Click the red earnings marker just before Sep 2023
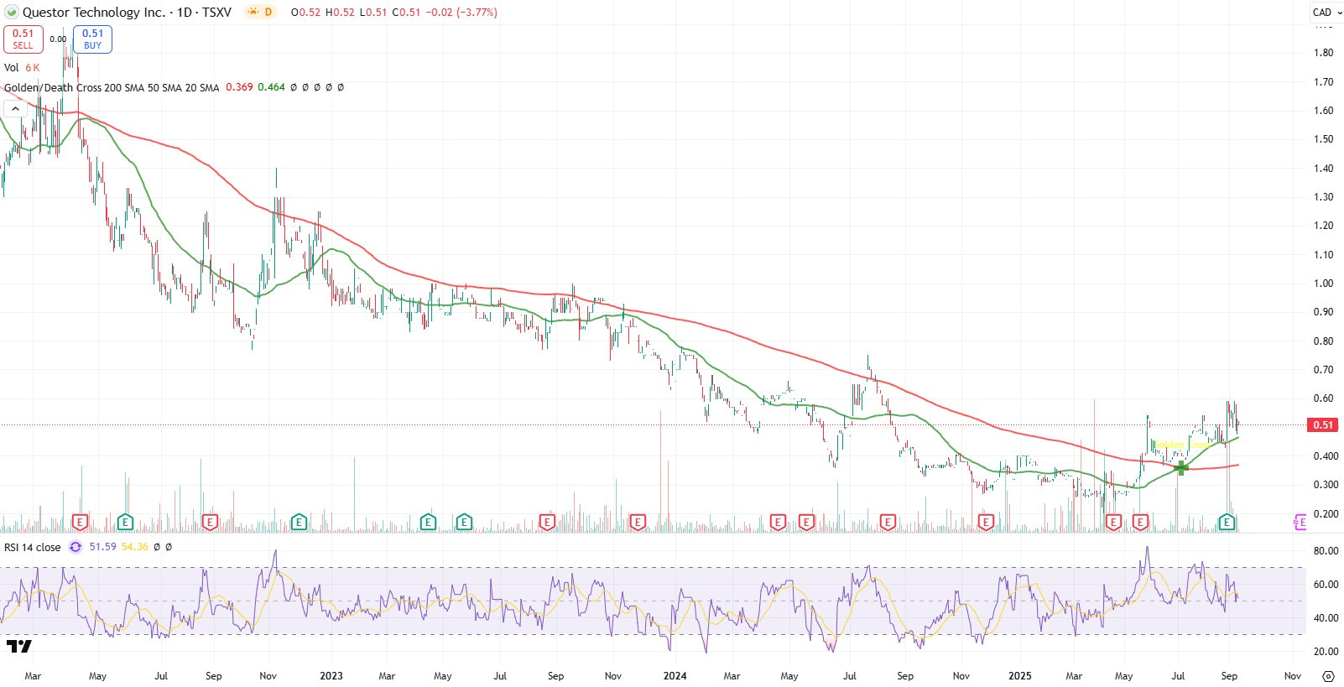This screenshot has height=687, width=1344. point(547,523)
